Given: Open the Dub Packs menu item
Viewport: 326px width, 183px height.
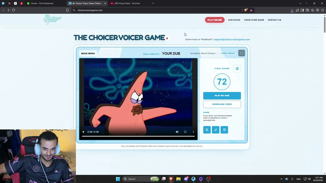Looking at the screenshot, I should 234,20.
